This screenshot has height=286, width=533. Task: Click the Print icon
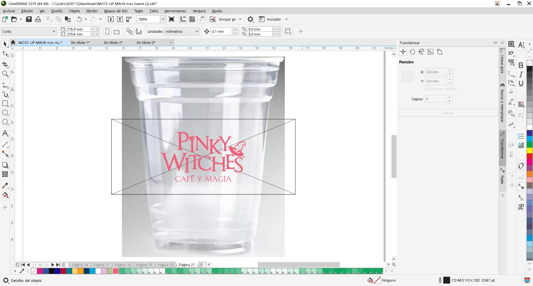38,19
